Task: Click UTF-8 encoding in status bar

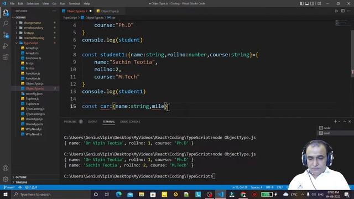Action: [x=269, y=187]
